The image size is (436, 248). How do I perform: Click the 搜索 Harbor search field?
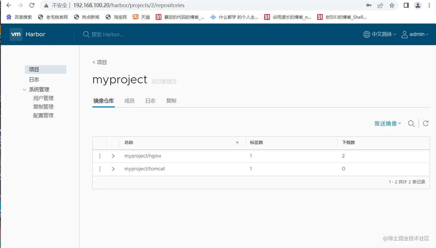click(107, 34)
